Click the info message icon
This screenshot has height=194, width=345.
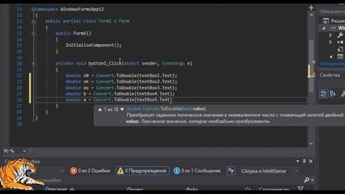[176, 171]
